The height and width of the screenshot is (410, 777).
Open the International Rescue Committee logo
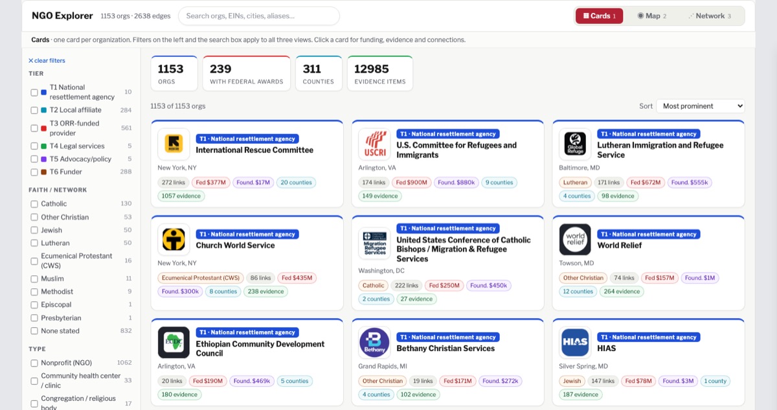click(x=174, y=144)
